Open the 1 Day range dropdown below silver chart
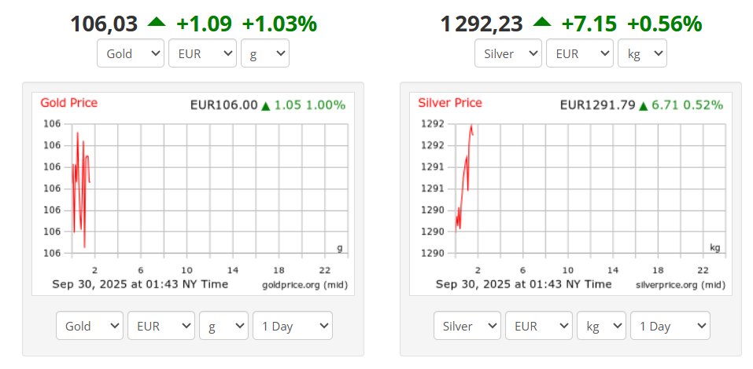The width and height of the screenshot is (753, 369). [670, 326]
